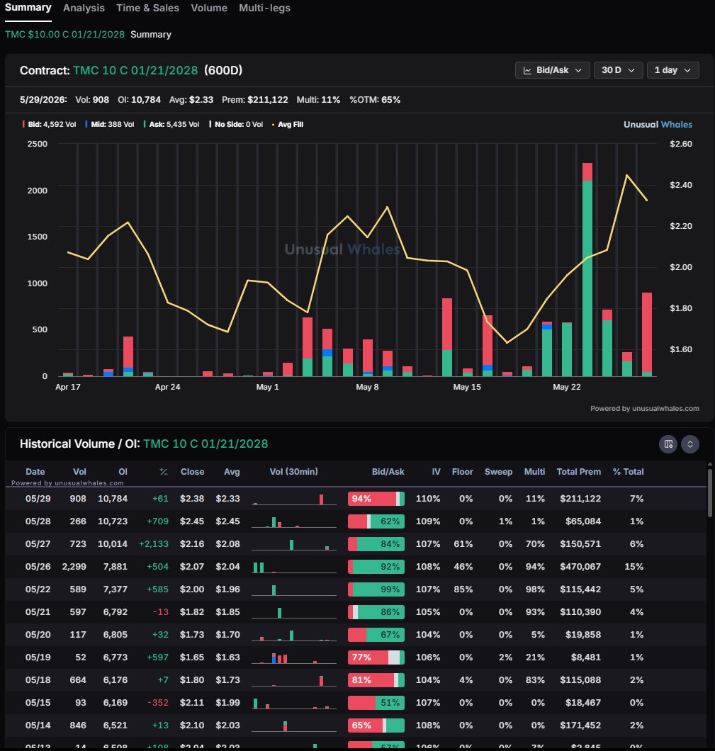Click the TMC $10.00 C 01/21/2028 breadcrumb link
The width and height of the screenshot is (715, 751).
[x=64, y=35]
